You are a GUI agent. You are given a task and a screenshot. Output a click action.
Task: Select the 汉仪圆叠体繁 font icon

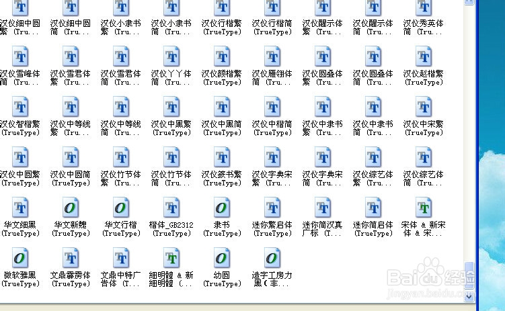(x=323, y=56)
